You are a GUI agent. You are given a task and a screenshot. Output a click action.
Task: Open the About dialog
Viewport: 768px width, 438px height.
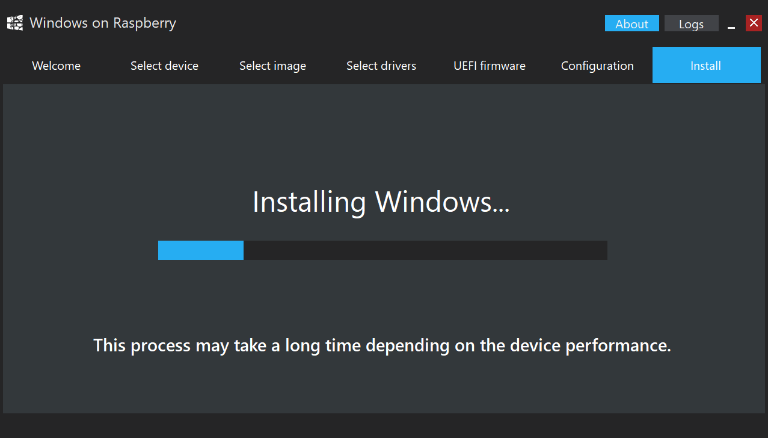(x=632, y=23)
